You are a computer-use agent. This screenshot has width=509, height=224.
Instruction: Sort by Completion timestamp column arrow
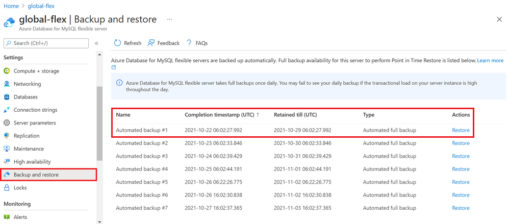(258, 115)
